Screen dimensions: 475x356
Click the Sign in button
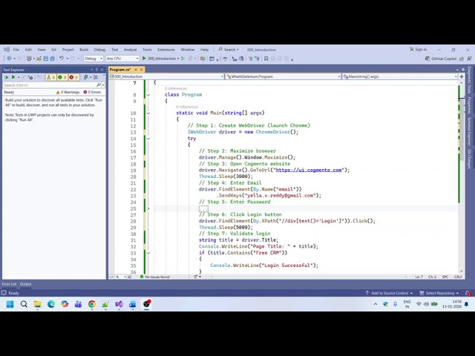tap(418, 50)
